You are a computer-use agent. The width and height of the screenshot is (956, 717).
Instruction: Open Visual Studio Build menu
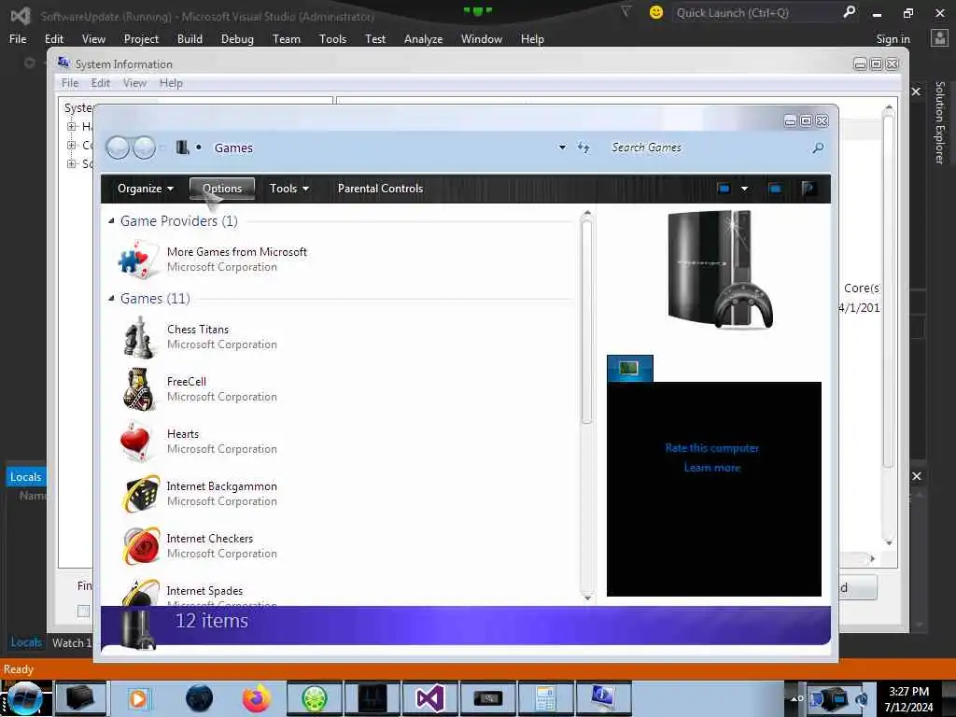click(190, 38)
